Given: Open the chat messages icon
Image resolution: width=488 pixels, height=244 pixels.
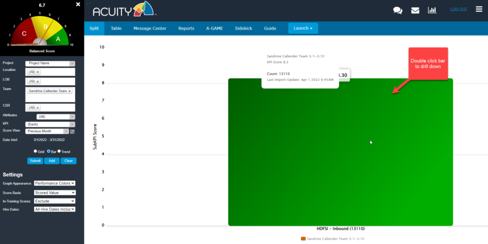Looking at the screenshot, I should pos(397,10).
